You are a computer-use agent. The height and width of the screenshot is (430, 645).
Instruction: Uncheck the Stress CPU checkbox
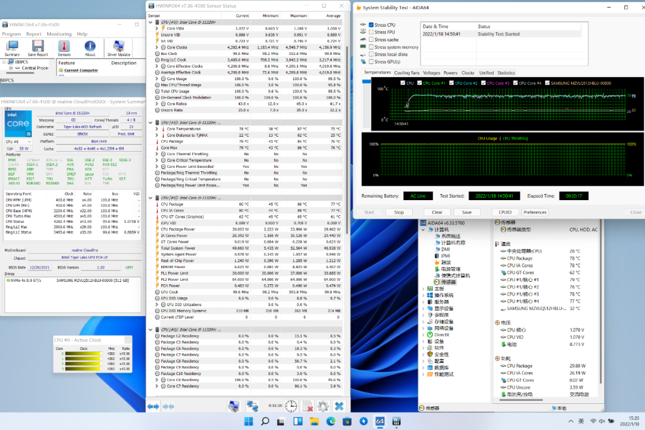[x=371, y=25]
